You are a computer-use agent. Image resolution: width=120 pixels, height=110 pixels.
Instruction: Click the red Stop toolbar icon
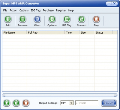pyautogui.click(x=96, y=19)
